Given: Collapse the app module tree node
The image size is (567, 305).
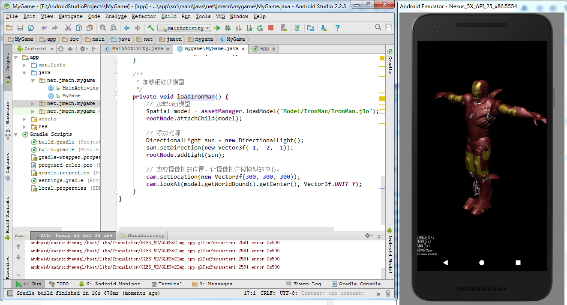Looking at the screenshot, I should click(16, 57).
